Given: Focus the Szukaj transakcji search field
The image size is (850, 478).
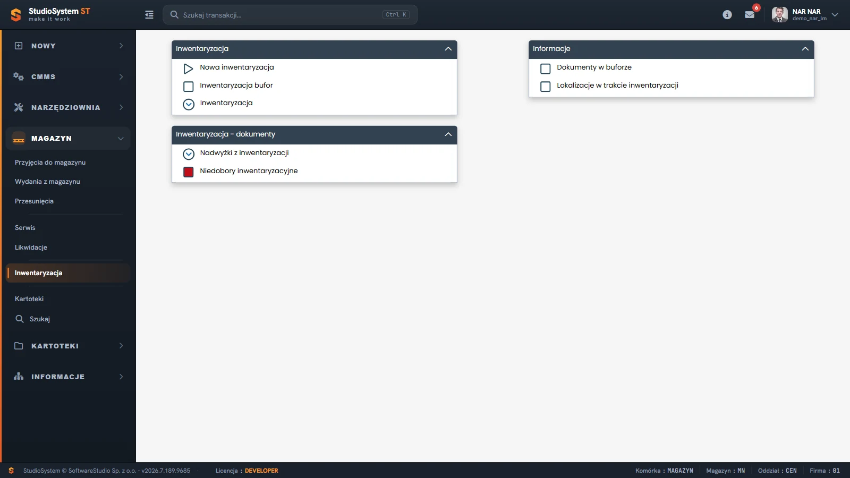Looking at the screenshot, I should pos(290,15).
